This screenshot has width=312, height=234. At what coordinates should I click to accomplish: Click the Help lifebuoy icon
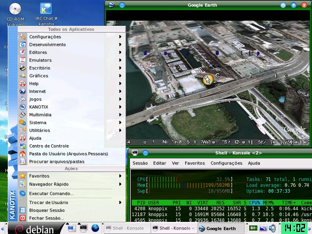[23, 83]
